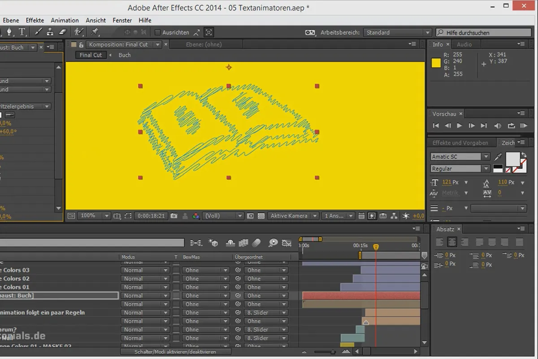This screenshot has height=359, width=538.
Task: Open the Buch breadcrumb in viewer
Action: click(x=125, y=55)
